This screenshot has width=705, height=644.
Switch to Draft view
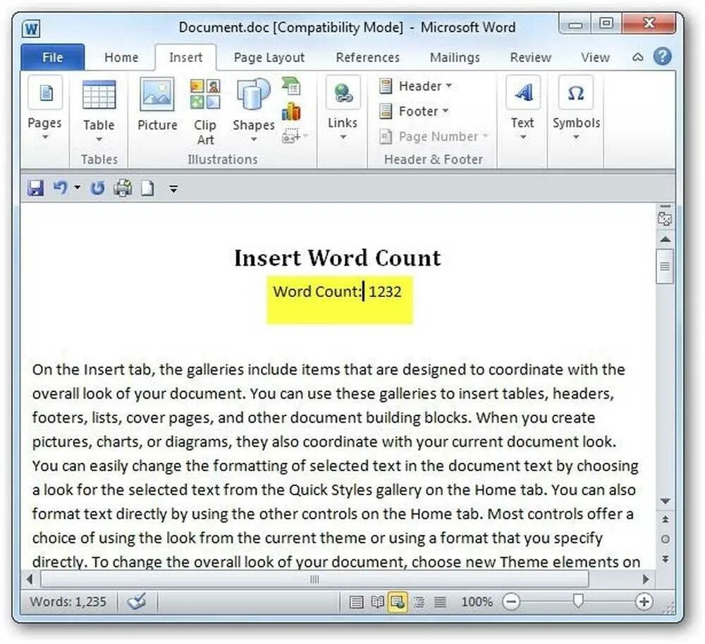coord(440,602)
